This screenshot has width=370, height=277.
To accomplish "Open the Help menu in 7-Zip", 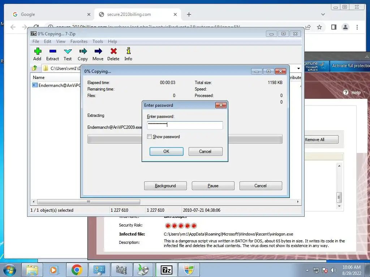I will 112,41.
